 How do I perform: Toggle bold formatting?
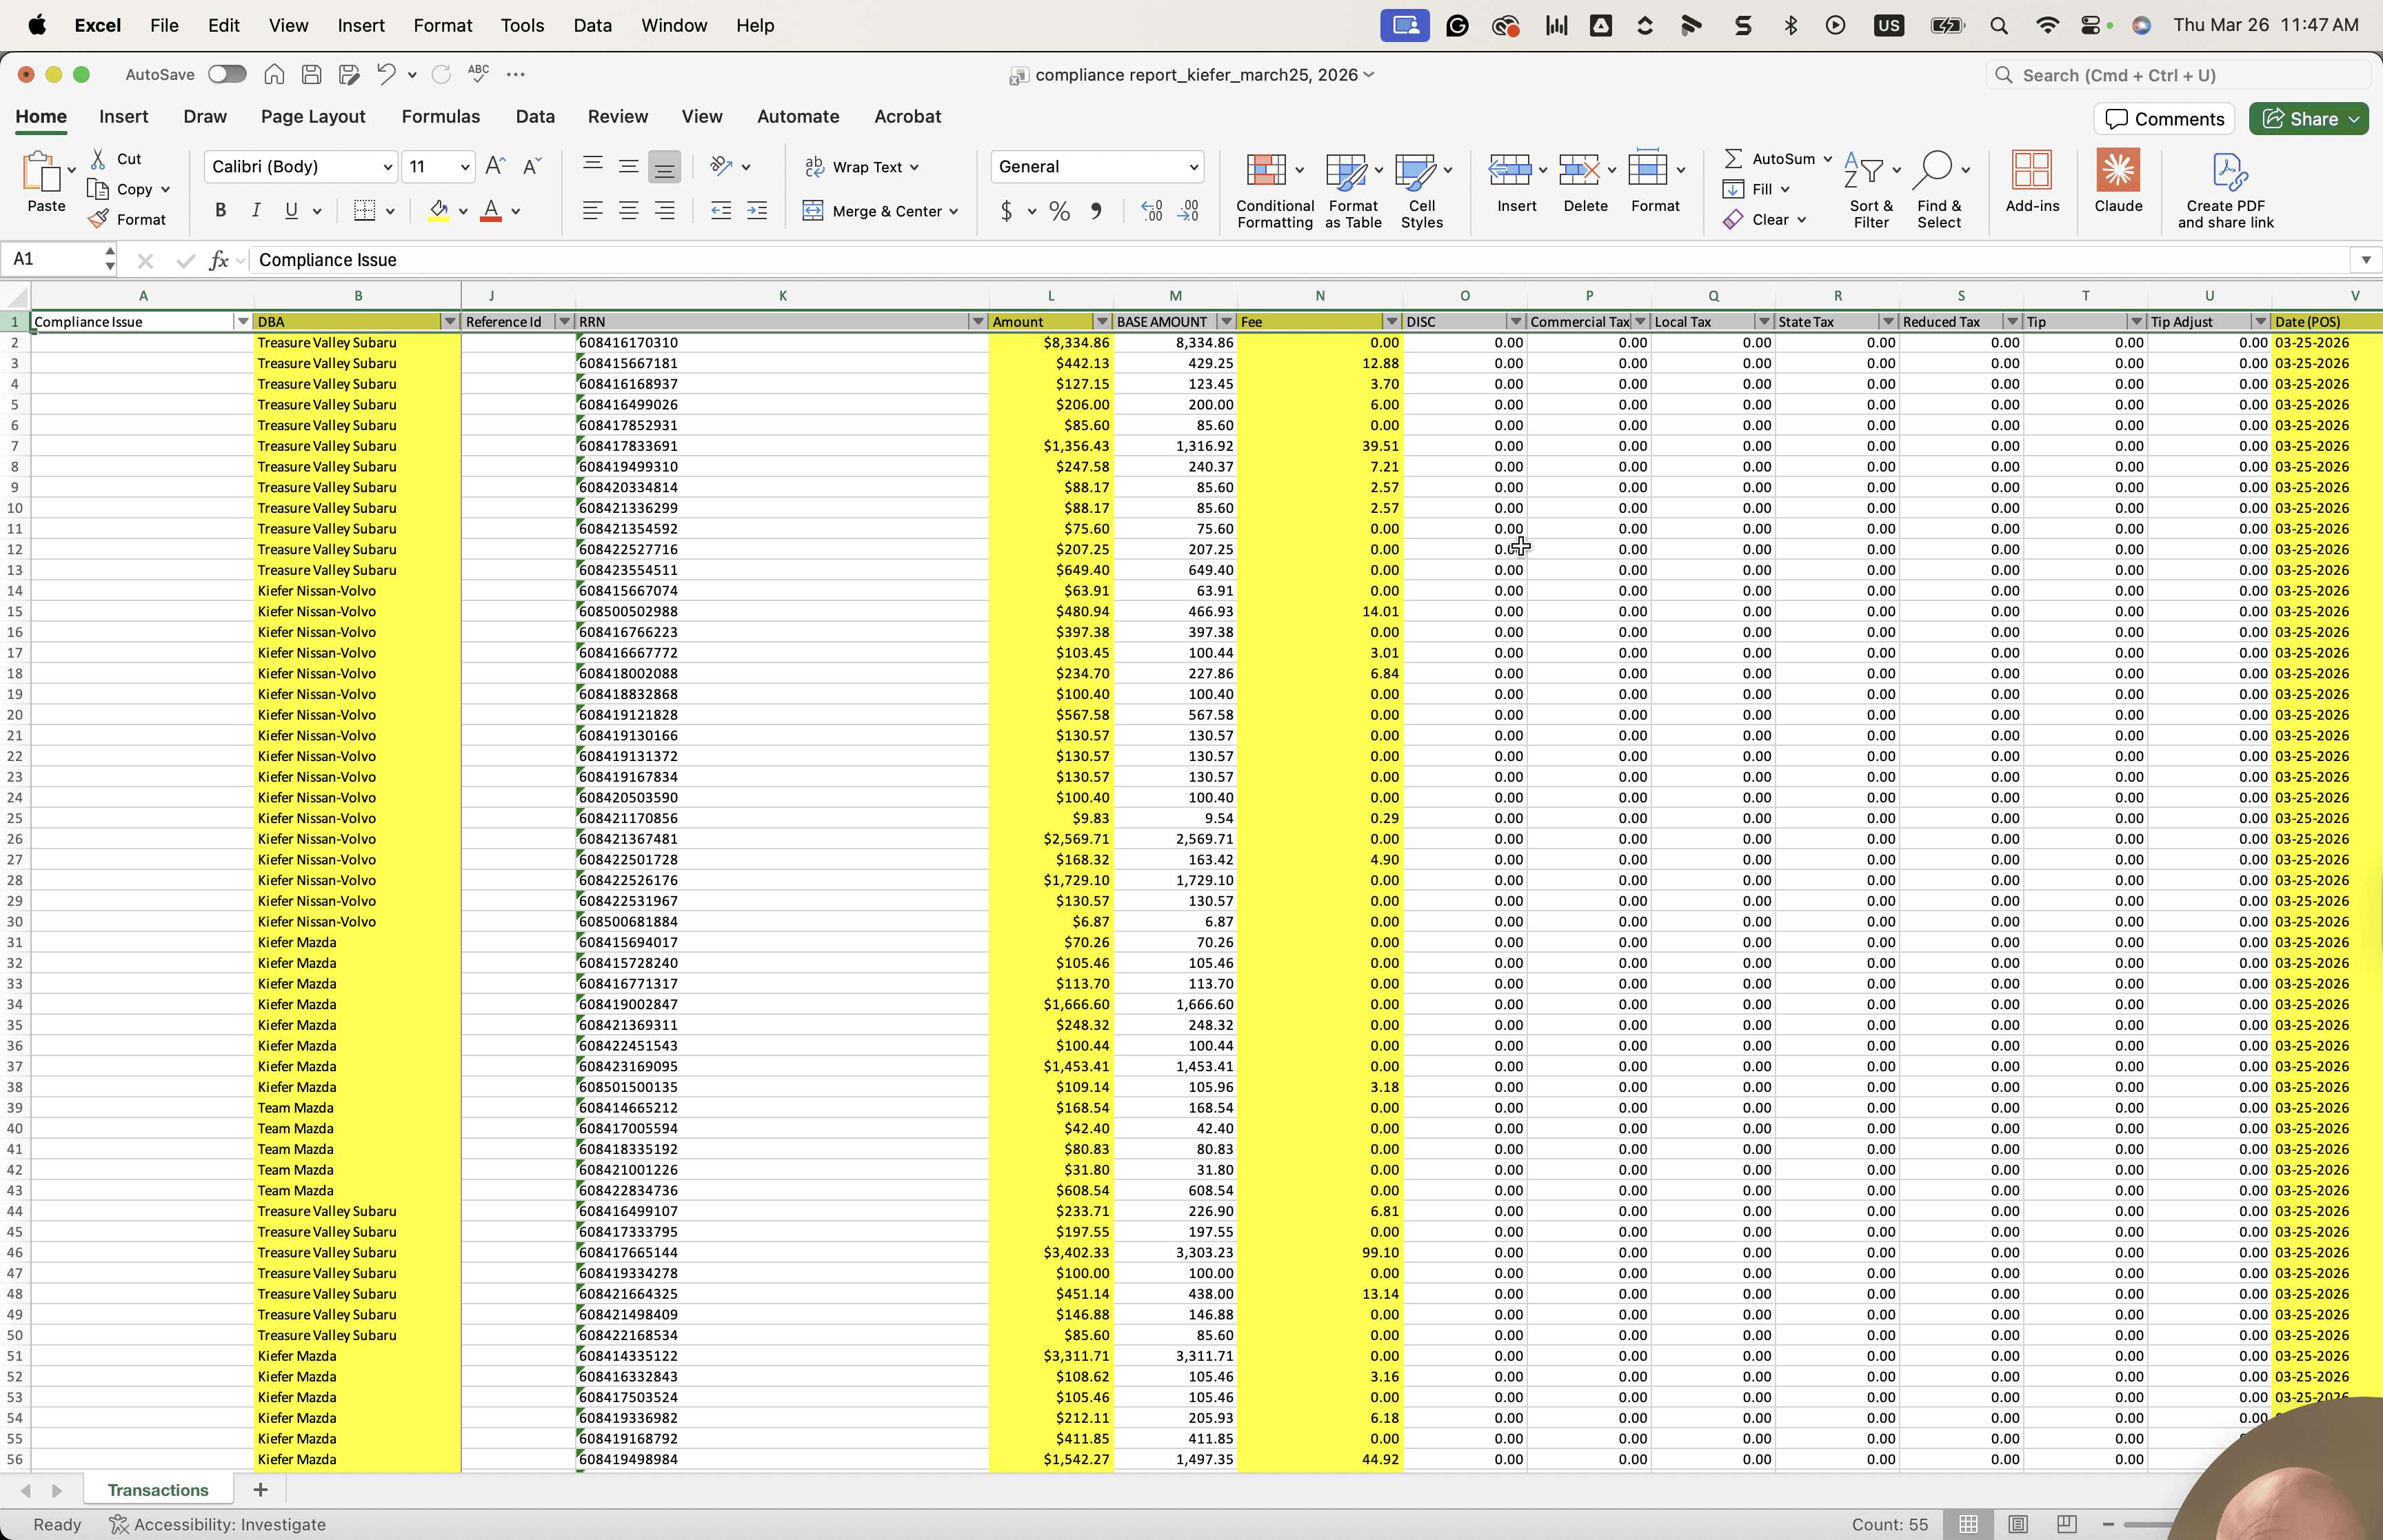click(x=220, y=210)
